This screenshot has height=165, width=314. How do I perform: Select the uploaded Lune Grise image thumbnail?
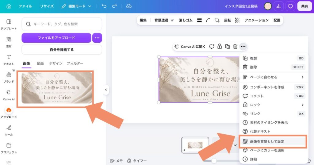click(x=57, y=88)
